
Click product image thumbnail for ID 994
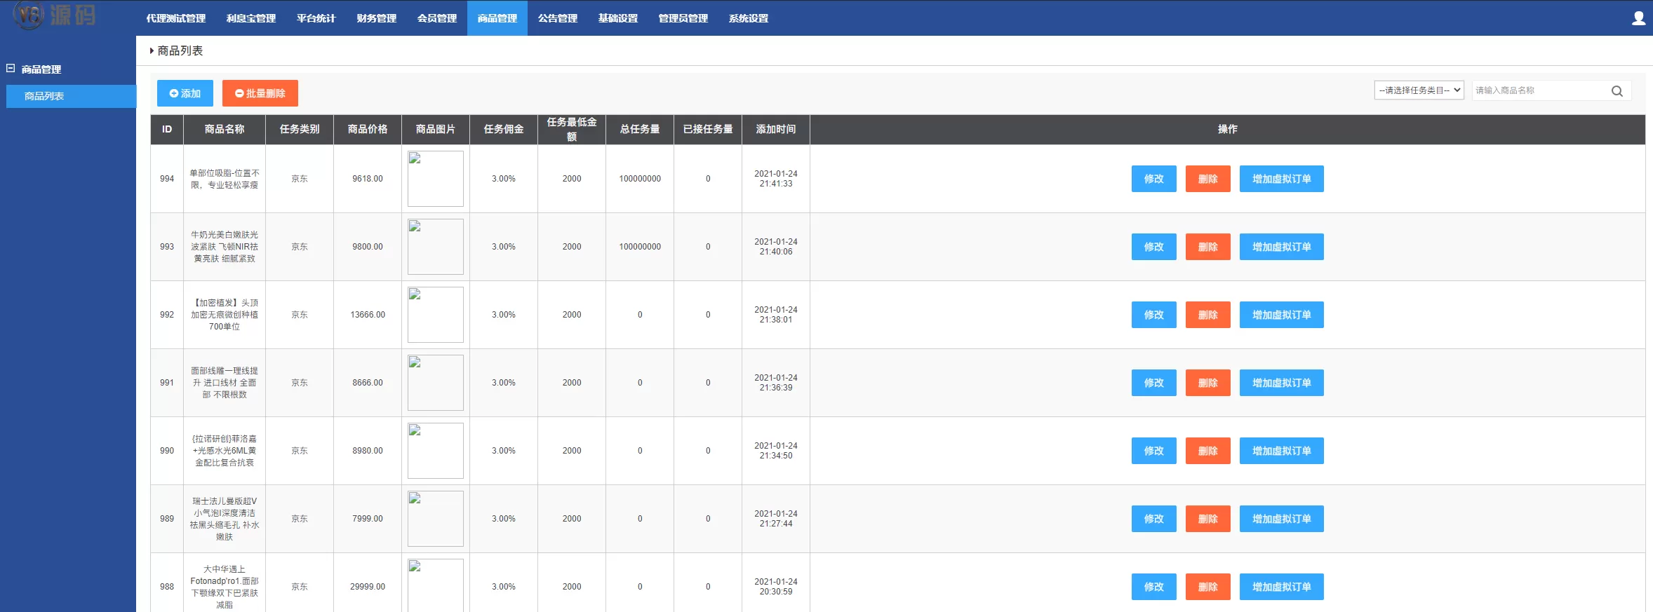[x=435, y=179]
